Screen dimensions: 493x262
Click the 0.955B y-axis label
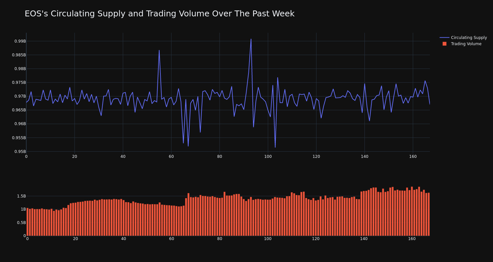(x=19, y=138)
